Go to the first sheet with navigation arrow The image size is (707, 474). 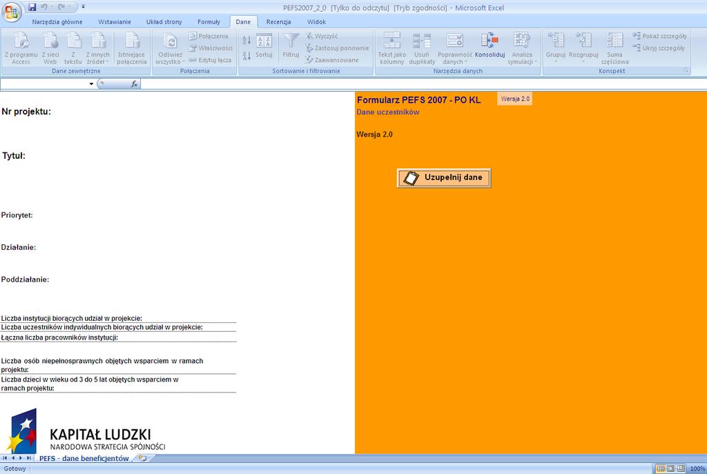pyautogui.click(x=5, y=458)
